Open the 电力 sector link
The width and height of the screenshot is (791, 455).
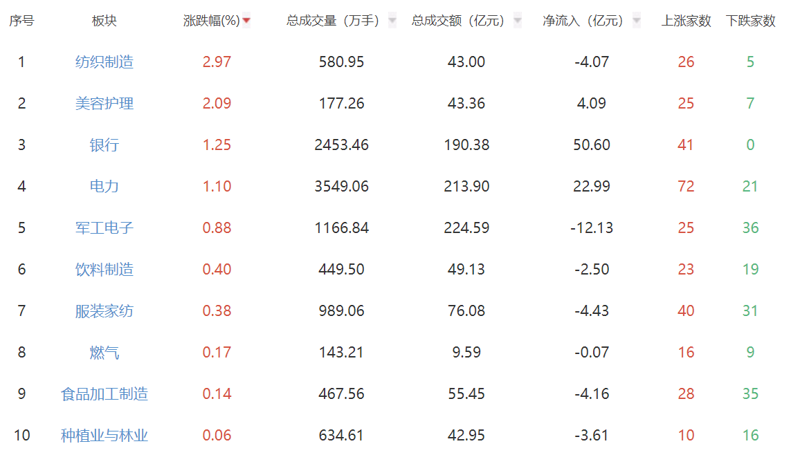[104, 187]
